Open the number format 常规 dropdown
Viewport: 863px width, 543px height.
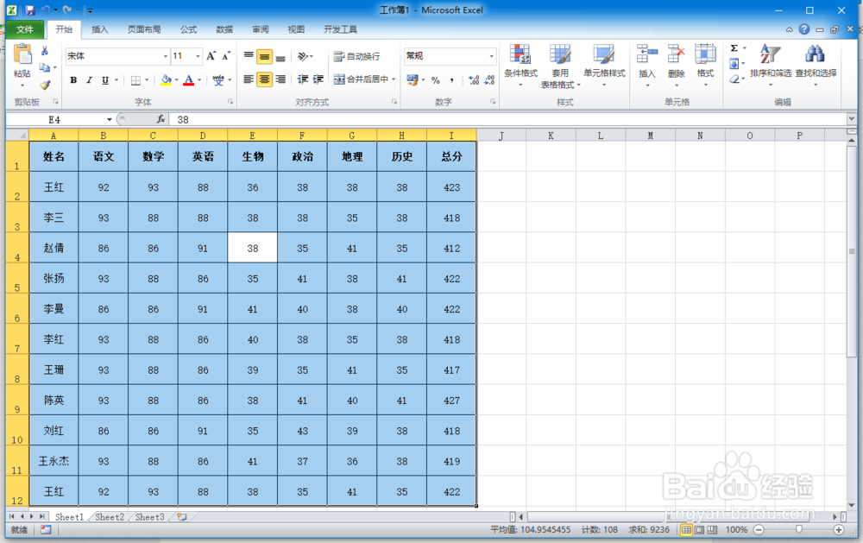tap(492, 56)
